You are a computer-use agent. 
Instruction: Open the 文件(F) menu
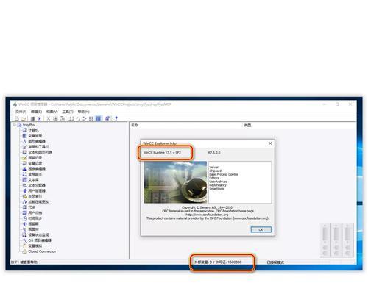pyautogui.click(x=21, y=112)
